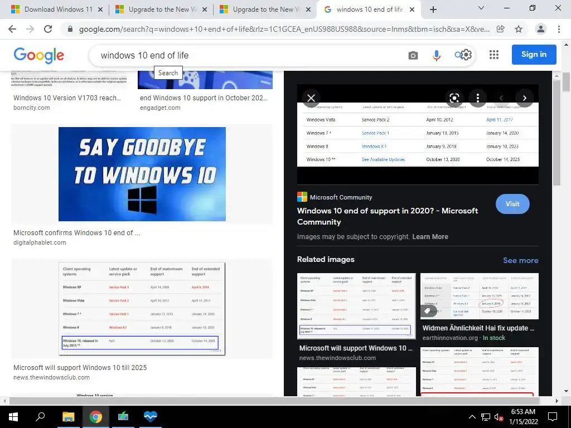This screenshot has height=428, width=571.
Task: Switch to Download Windows 11 tab
Action: pos(52,9)
